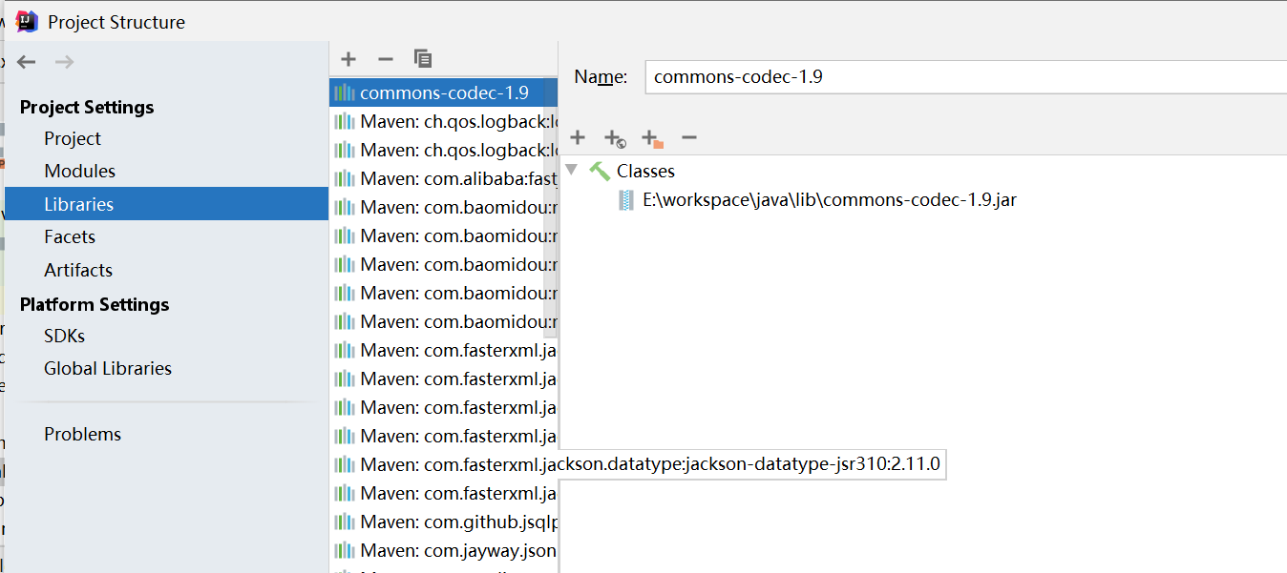
Task: Remove selected library using the minus icon
Action: [386, 58]
